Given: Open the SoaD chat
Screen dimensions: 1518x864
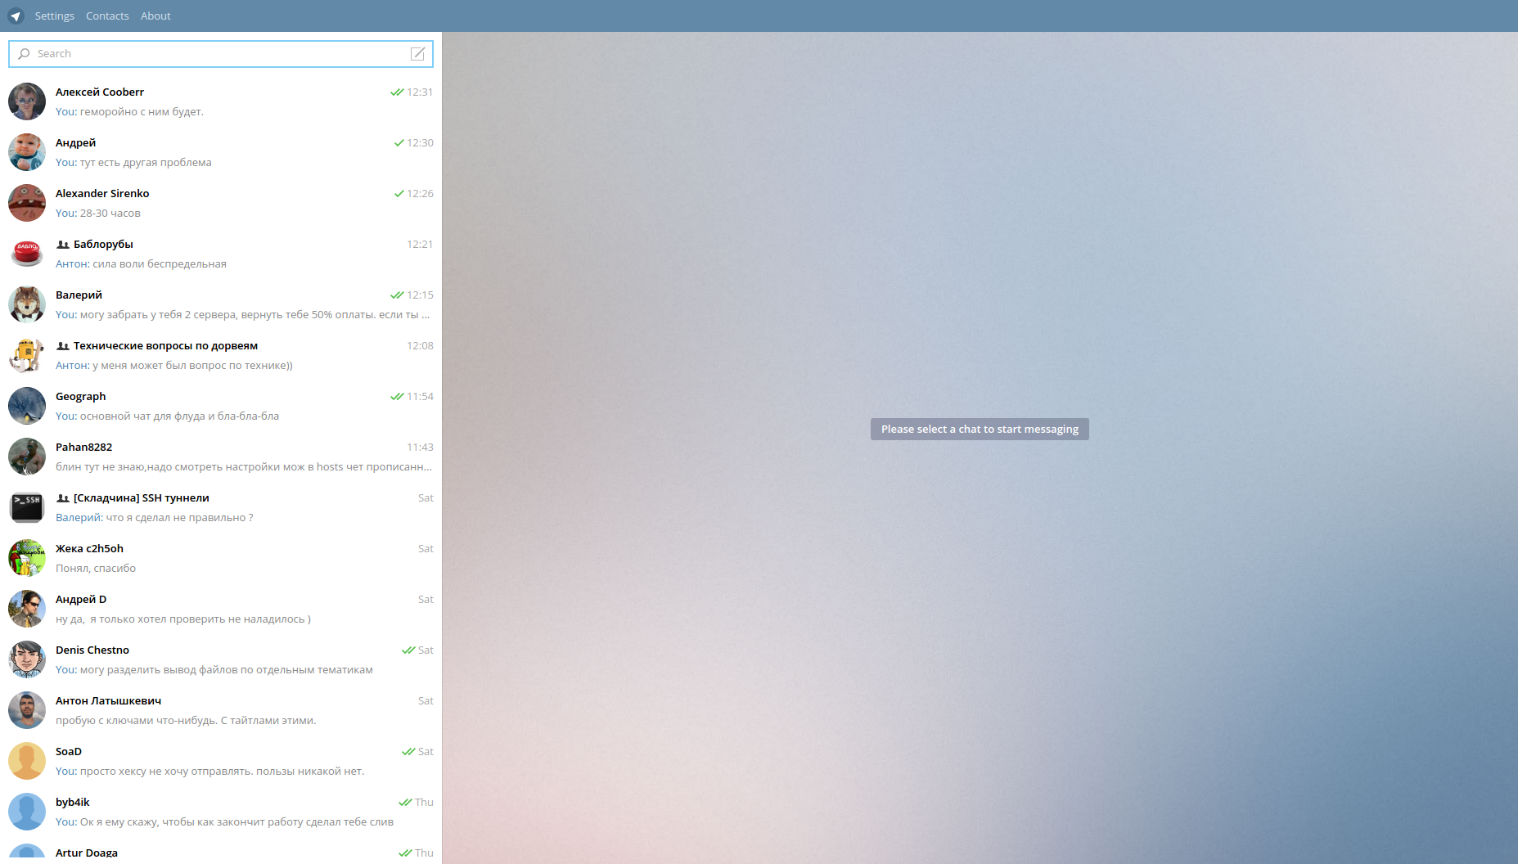Looking at the screenshot, I should pyautogui.click(x=221, y=761).
